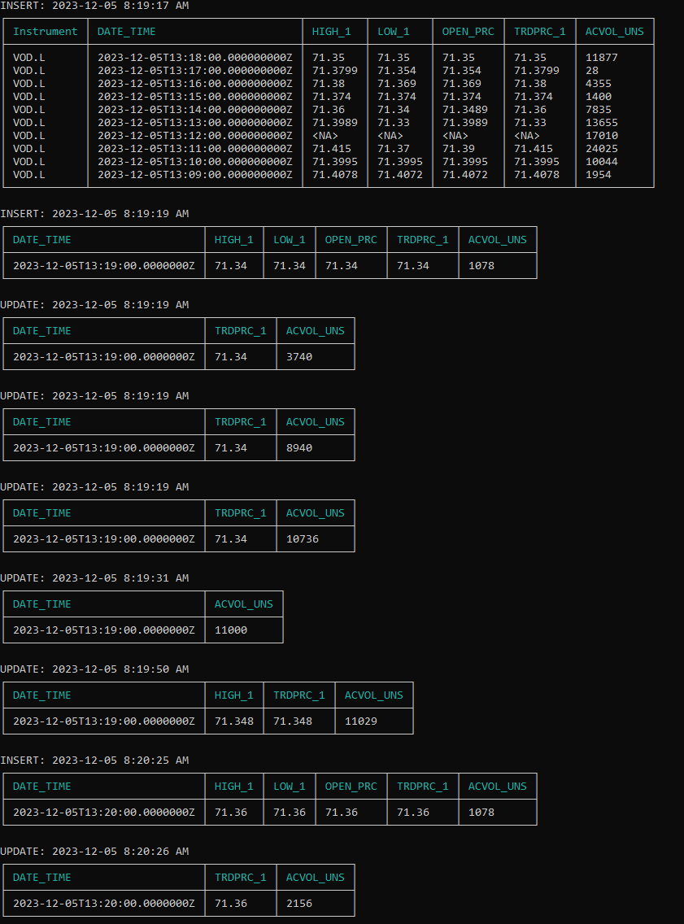Click the volume value "10044"

pyautogui.click(x=602, y=162)
